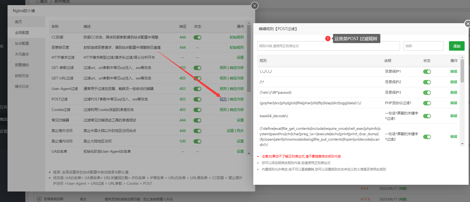Viewport: 470px width, 202px height.
Task: Disable the POST过滤 status switch
Action: point(197,99)
